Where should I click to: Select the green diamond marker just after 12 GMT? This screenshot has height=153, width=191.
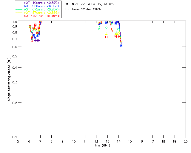coord(99,29)
